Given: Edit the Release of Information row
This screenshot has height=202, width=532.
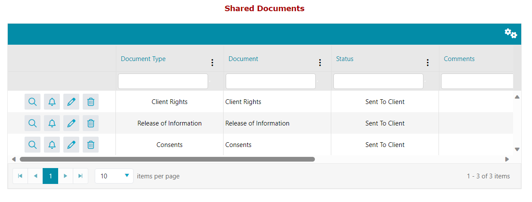Looking at the screenshot, I should [72, 123].
